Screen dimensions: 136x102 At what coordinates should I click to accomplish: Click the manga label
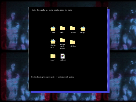click(x=83, y=32)
